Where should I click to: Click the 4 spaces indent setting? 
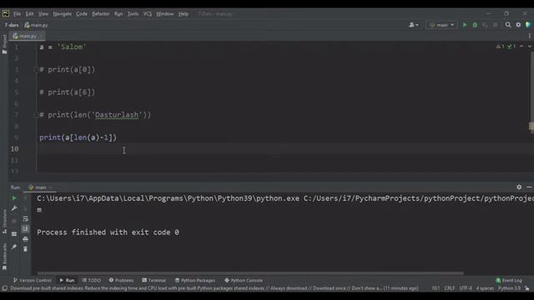pyautogui.click(x=485, y=288)
